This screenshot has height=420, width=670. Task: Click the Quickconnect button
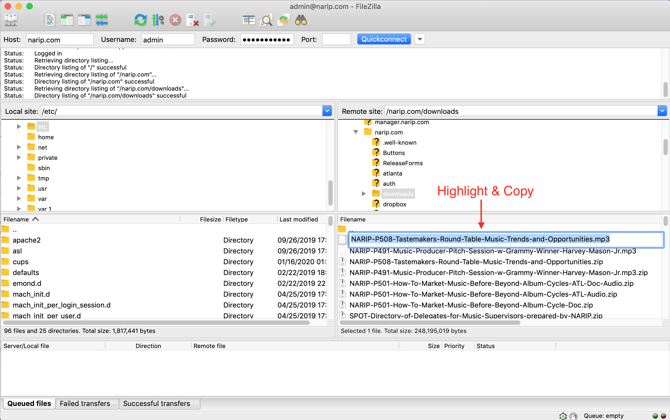pyautogui.click(x=384, y=39)
